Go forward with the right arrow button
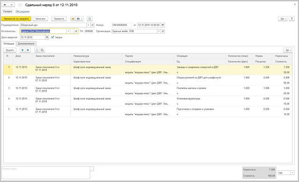Screen dimensions: 299x182 [x=11, y=5]
